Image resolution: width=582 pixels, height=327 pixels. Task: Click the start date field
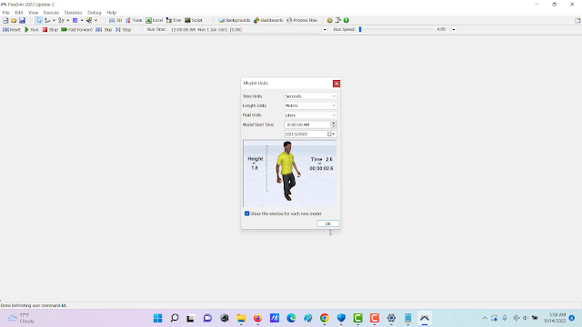click(306, 134)
